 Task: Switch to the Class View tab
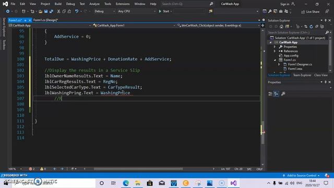click(321, 75)
